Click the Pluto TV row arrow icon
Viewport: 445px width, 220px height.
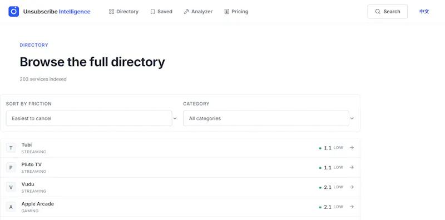(x=352, y=167)
